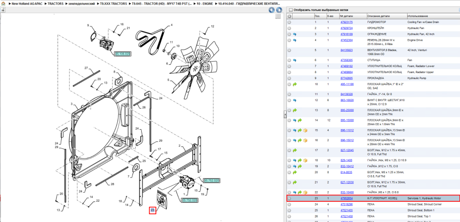
Task: Go to the home icon in breadcrumb
Action: [x=3, y=4]
